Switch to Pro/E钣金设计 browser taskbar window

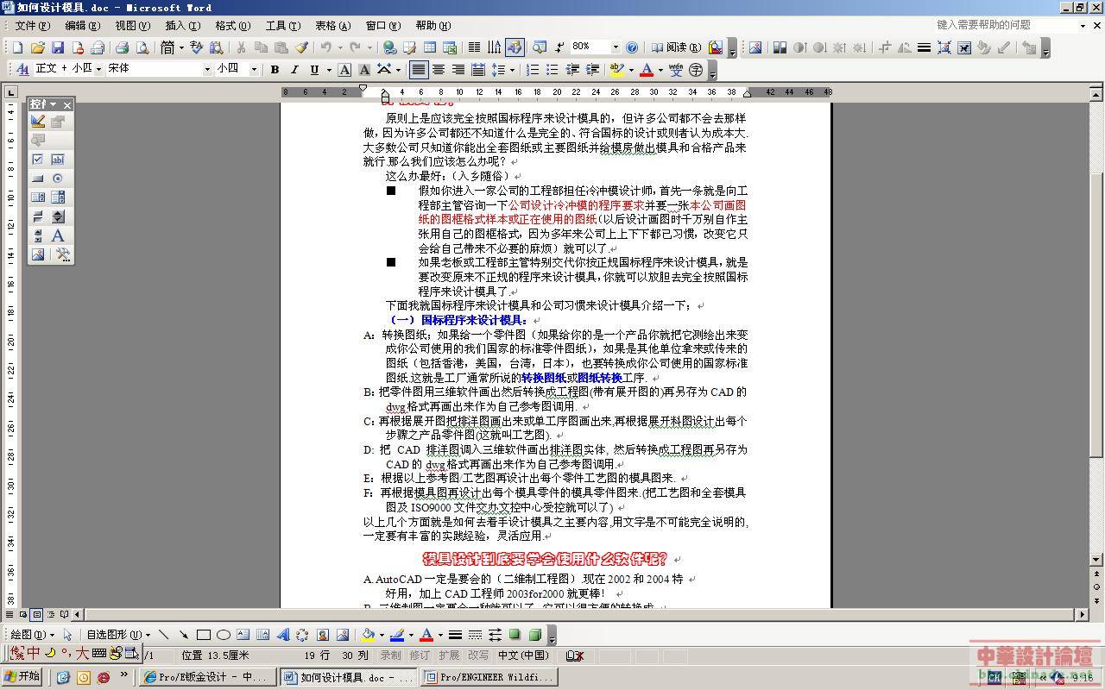(208, 677)
